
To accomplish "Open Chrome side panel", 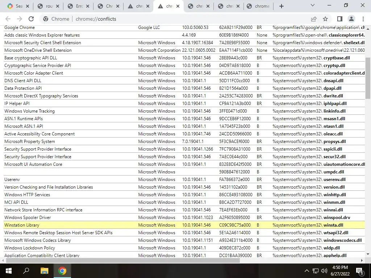I will pyautogui.click(x=340, y=19).
